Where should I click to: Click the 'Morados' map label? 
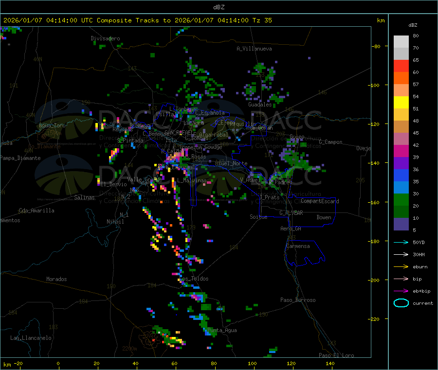56,279
